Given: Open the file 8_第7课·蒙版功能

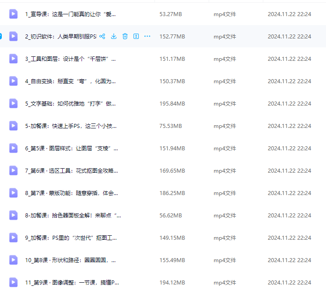Looking at the screenshot, I should tap(72, 193).
